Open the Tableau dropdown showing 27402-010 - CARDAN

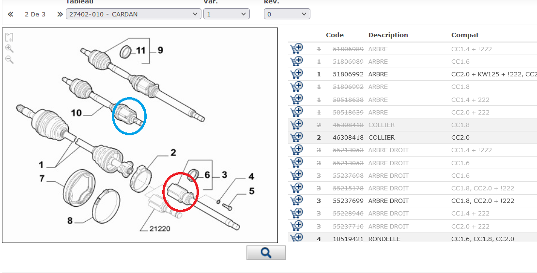point(134,14)
